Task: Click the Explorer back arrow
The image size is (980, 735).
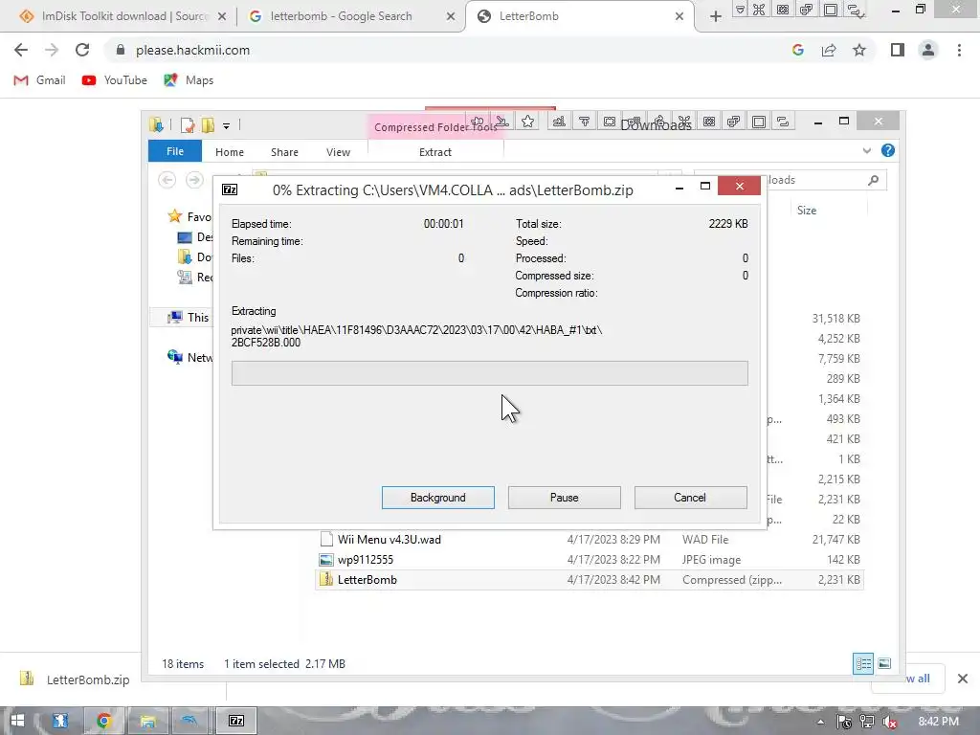Action: [x=167, y=180]
